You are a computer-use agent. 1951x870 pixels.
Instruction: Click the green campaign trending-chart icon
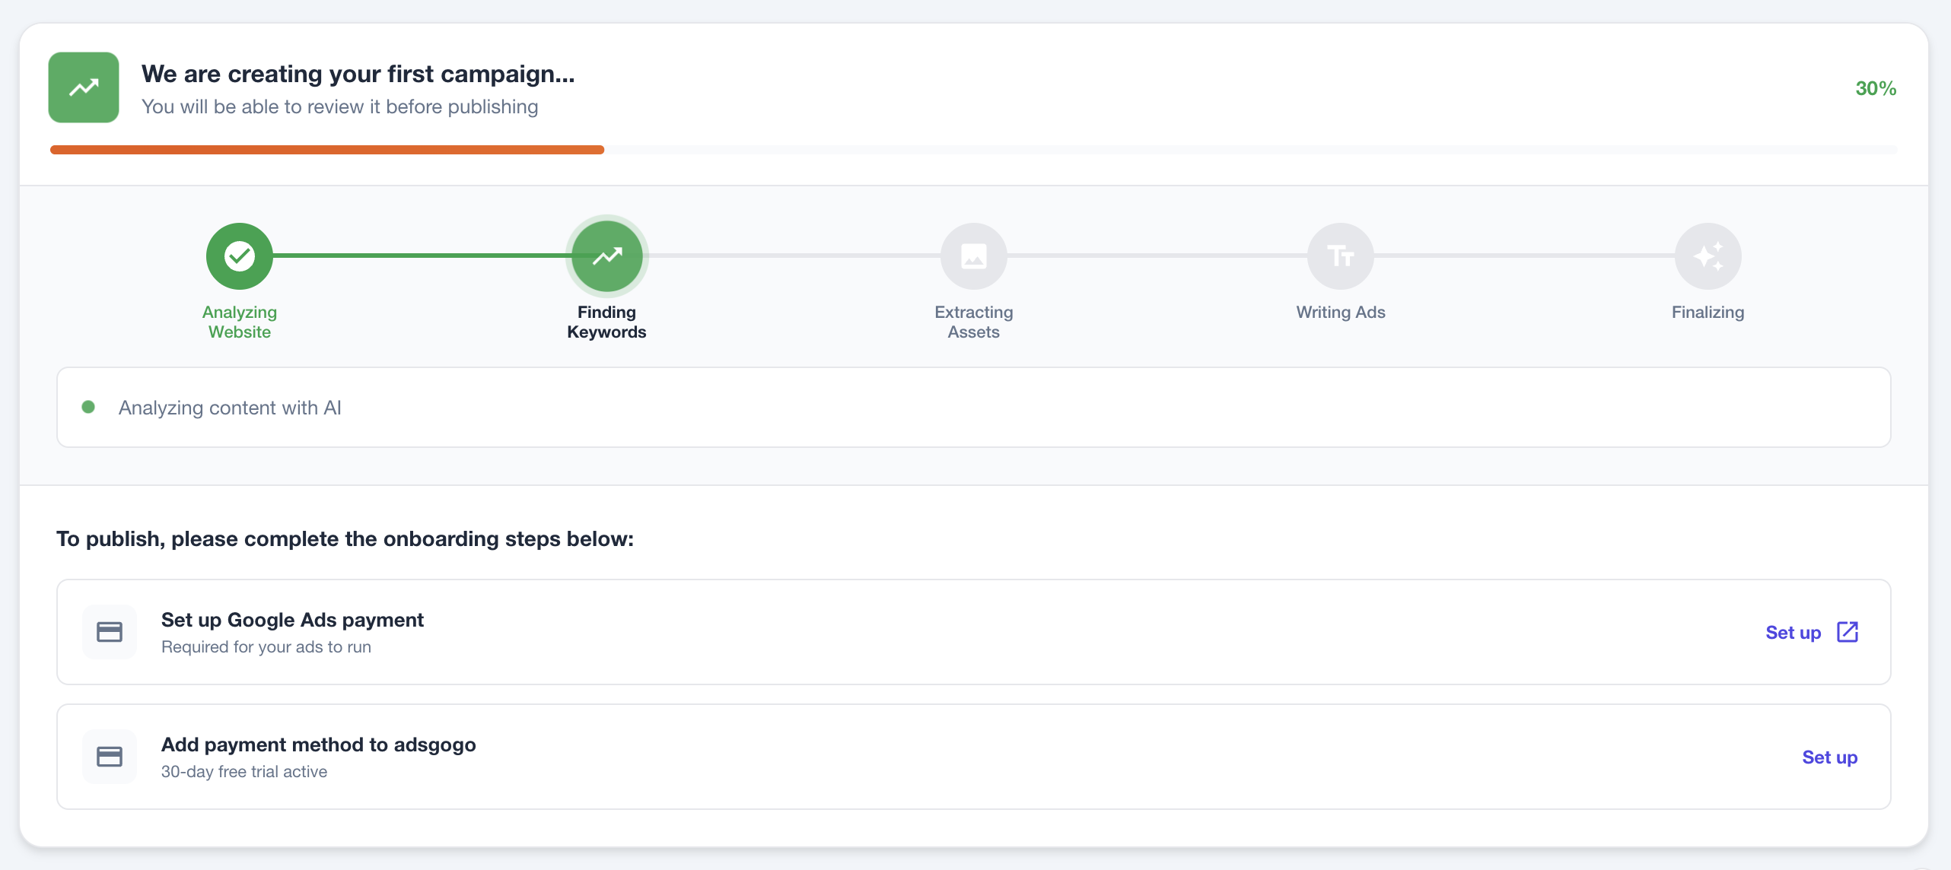(x=83, y=87)
